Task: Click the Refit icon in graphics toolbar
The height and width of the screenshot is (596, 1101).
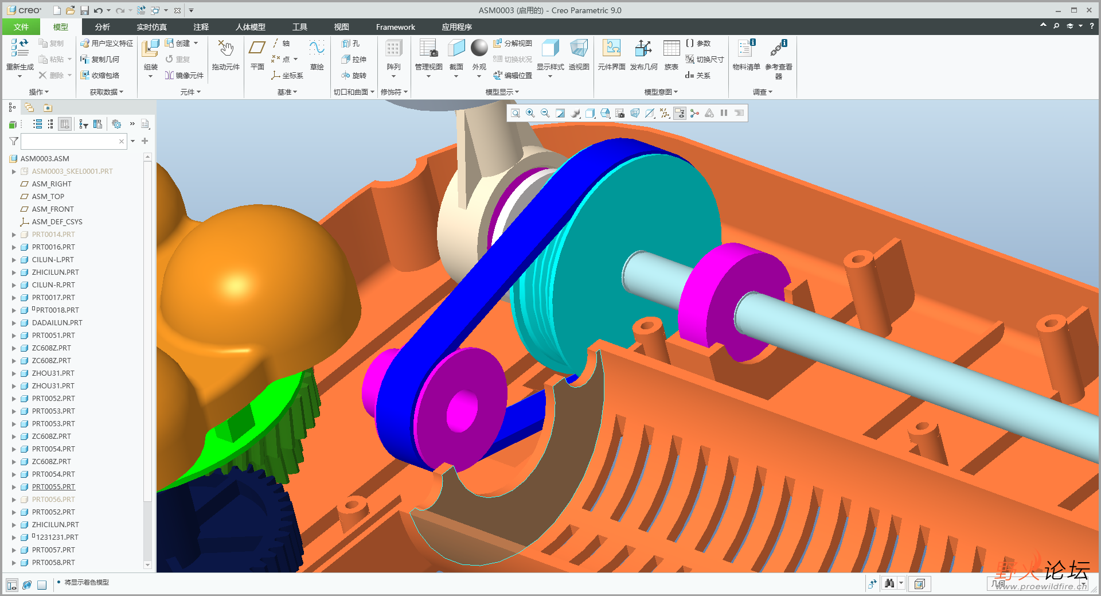Action: coord(516,113)
